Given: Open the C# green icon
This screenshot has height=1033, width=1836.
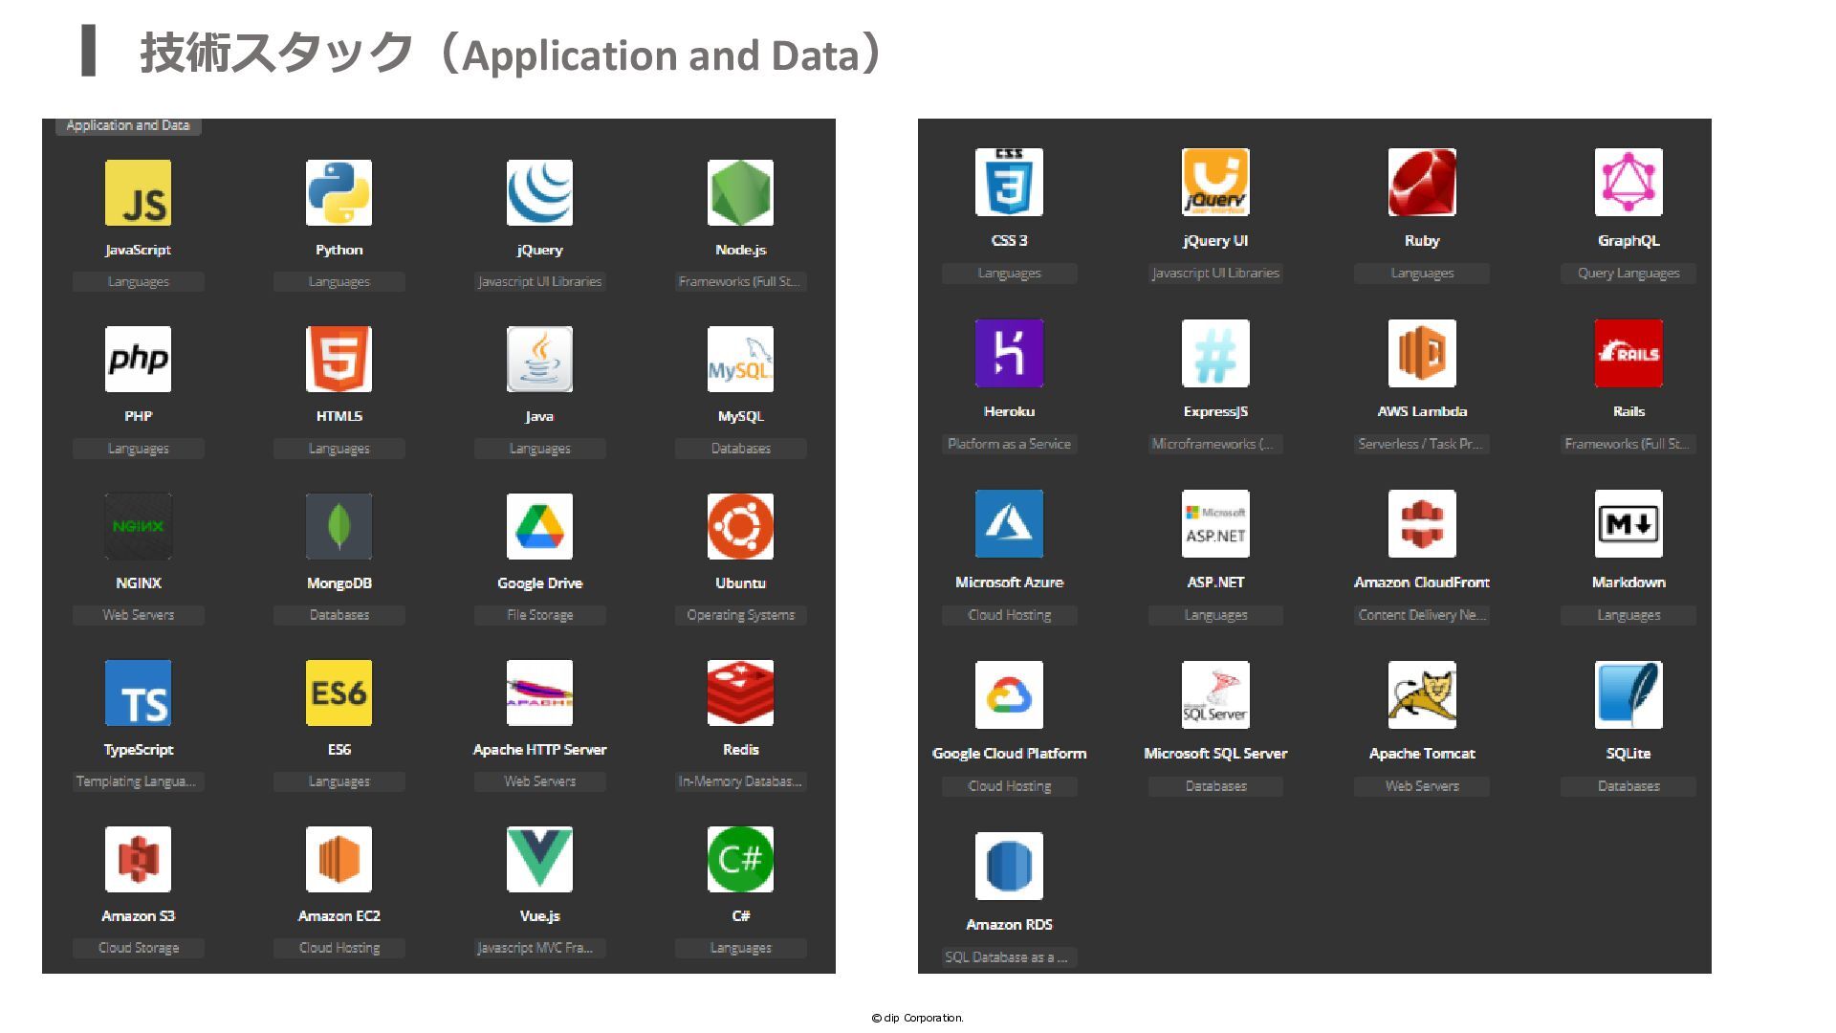Looking at the screenshot, I should point(740,859).
